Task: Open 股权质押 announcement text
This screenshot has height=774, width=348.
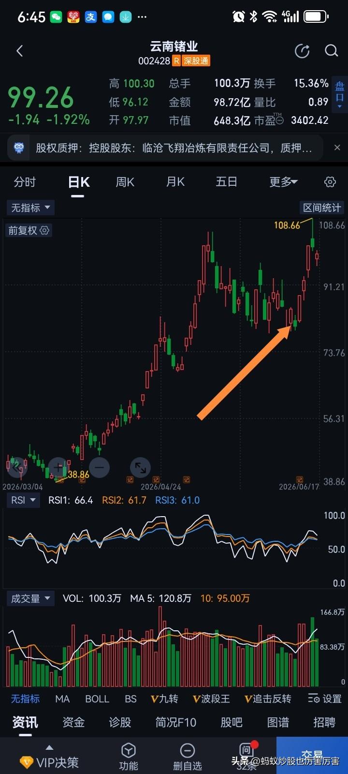Action: [x=174, y=148]
